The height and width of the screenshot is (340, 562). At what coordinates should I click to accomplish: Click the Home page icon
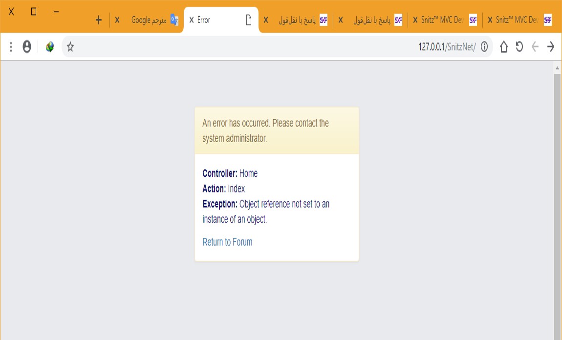(x=504, y=47)
